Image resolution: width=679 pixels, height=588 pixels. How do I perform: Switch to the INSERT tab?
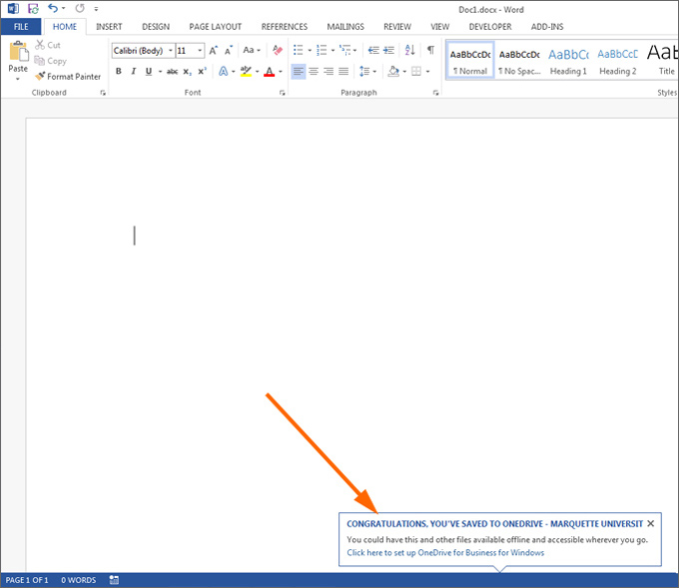coord(109,27)
